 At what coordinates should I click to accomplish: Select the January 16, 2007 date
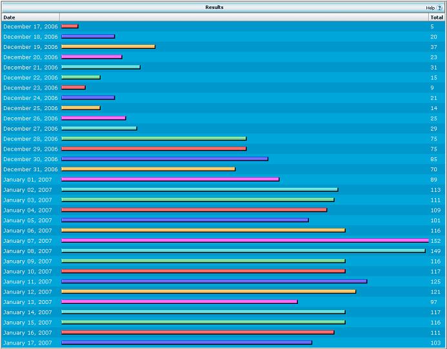(28, 333)
